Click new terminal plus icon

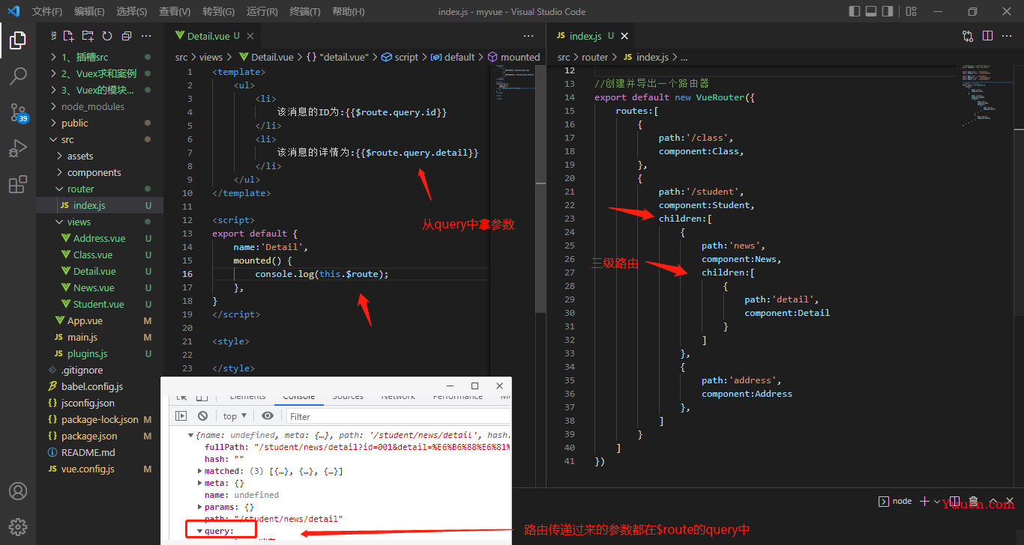point(924,501)
